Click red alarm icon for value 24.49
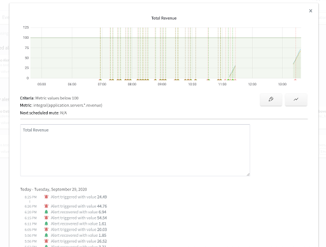 46,197
